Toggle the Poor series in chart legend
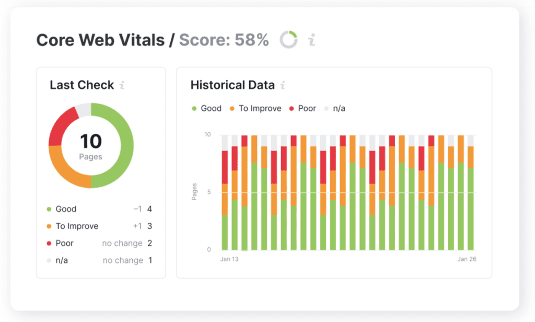The image size is (535, 322). [302, 108]
